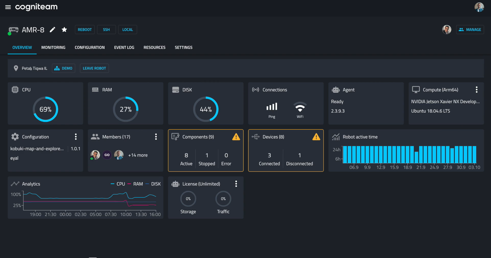Click the DISK drive icon

click(176, 90)
